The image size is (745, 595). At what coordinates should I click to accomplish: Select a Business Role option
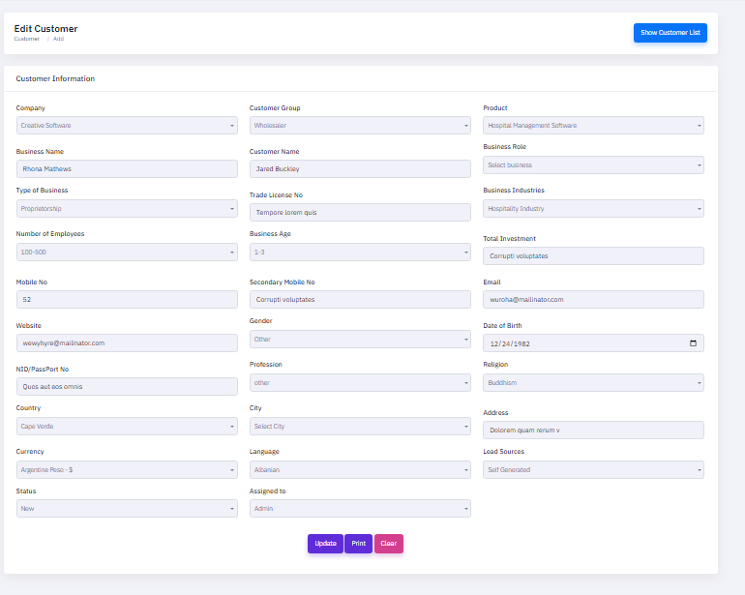coord(593,165)
